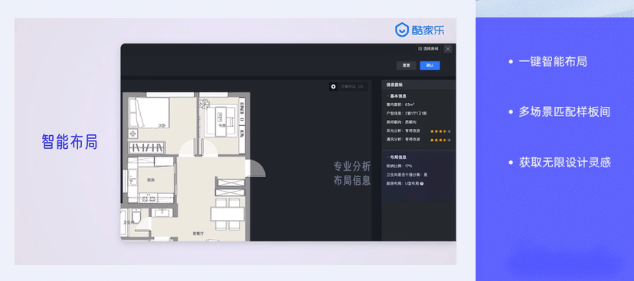Click the 重置 reset button
This screenshot has width=634, height=281.
406,66
